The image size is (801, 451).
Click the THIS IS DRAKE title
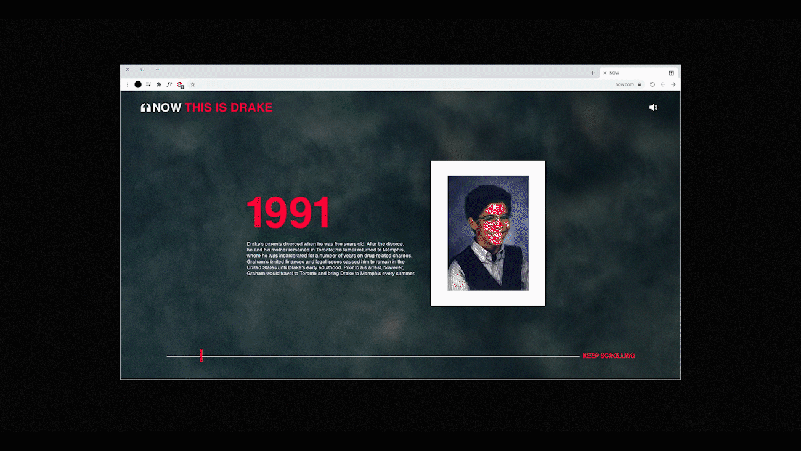(229, 107)
